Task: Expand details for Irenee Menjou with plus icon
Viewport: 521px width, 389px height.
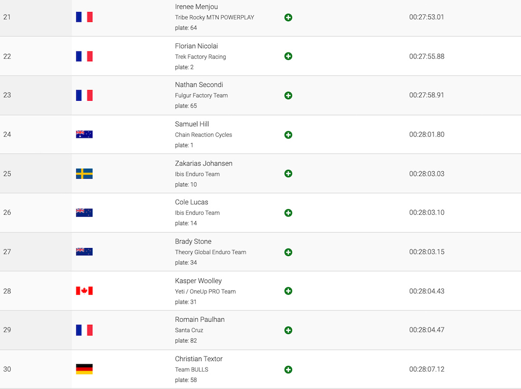Action: 288,17
